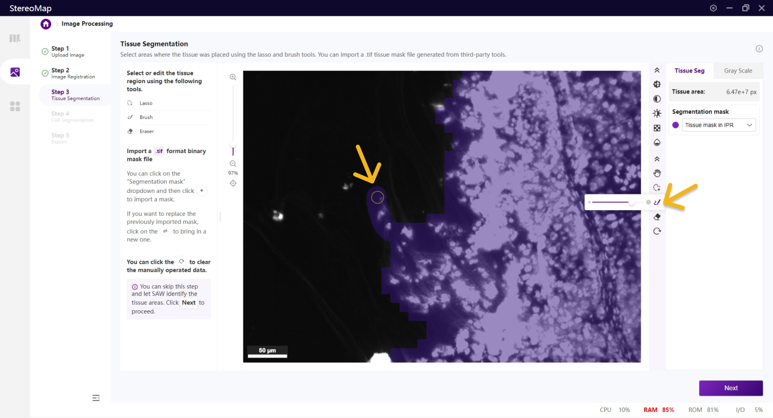Go to Step 2 Image Registration
The height and width of the screenshot is (418, 773).
(73, 73)
